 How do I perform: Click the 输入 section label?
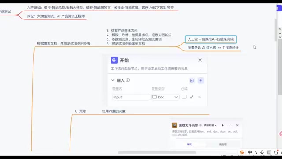(x=120, y=80)
